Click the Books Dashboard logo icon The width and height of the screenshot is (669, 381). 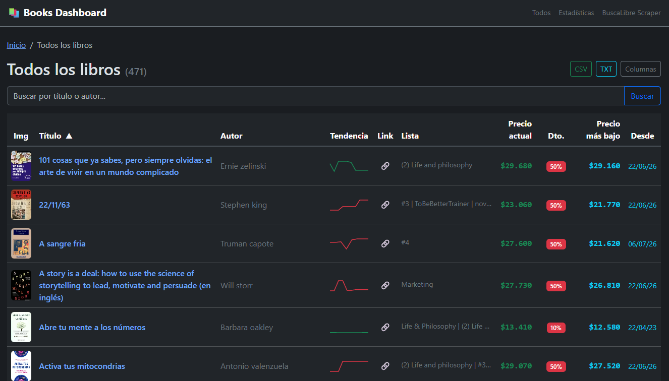[x=14, y=13]
